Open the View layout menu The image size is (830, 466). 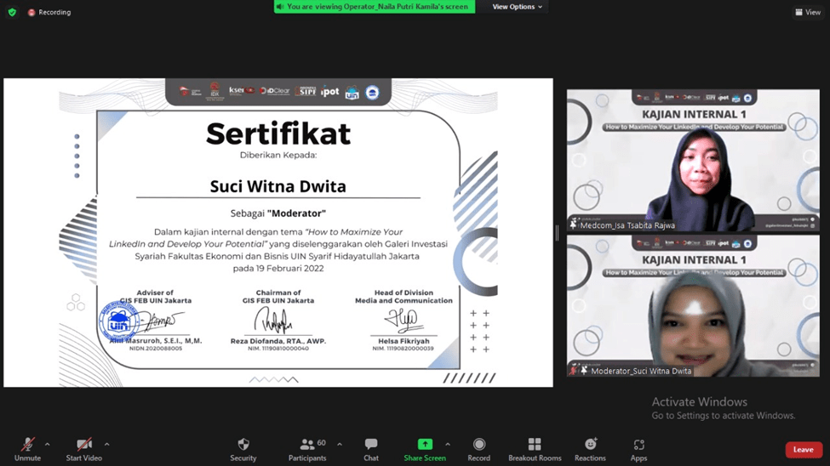tap(806, 13)
